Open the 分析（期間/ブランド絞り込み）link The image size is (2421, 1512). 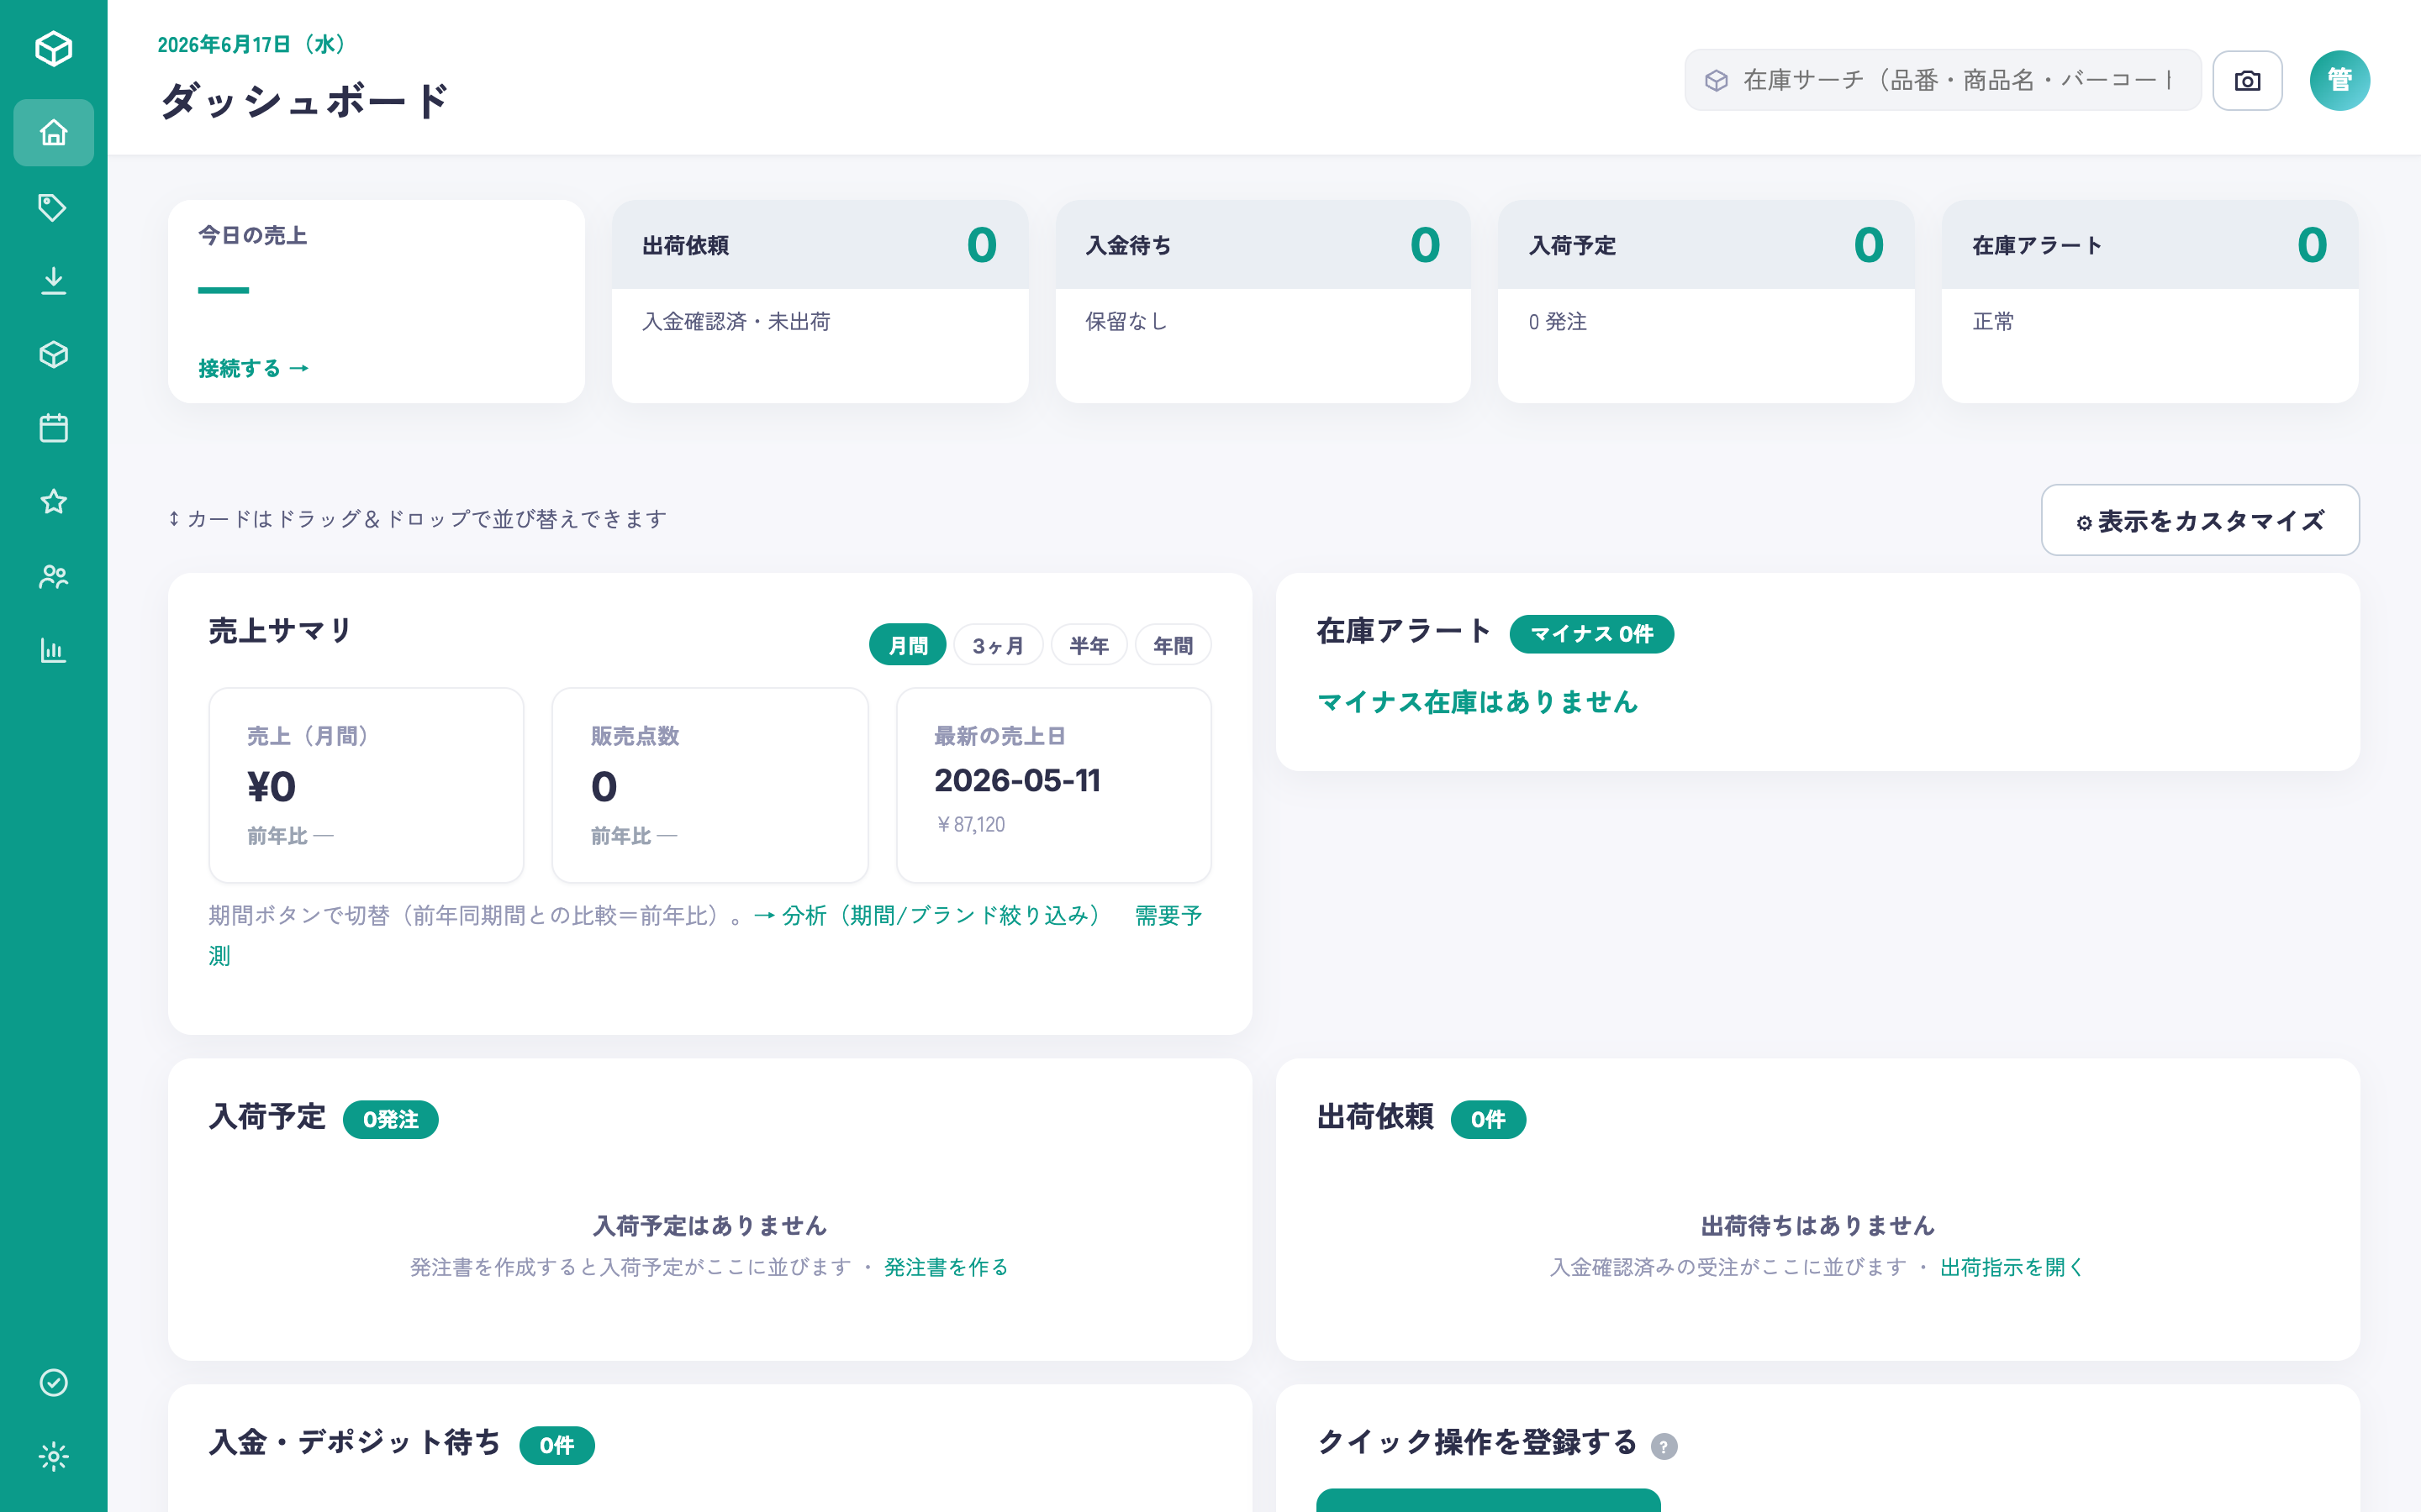(928, 915)
